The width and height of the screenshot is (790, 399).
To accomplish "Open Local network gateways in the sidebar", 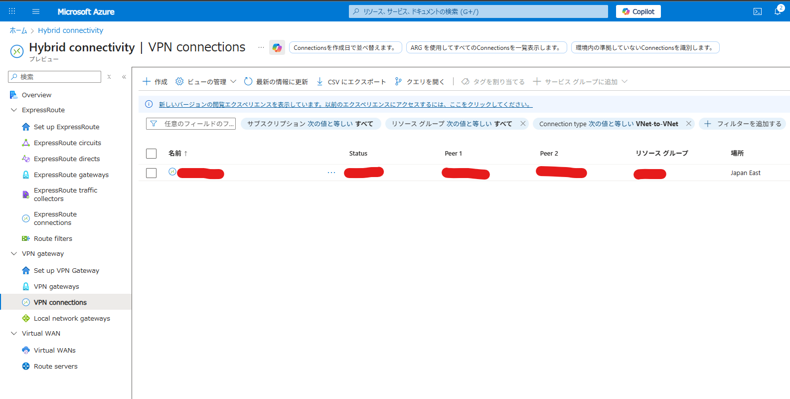I will click(72, 318).
